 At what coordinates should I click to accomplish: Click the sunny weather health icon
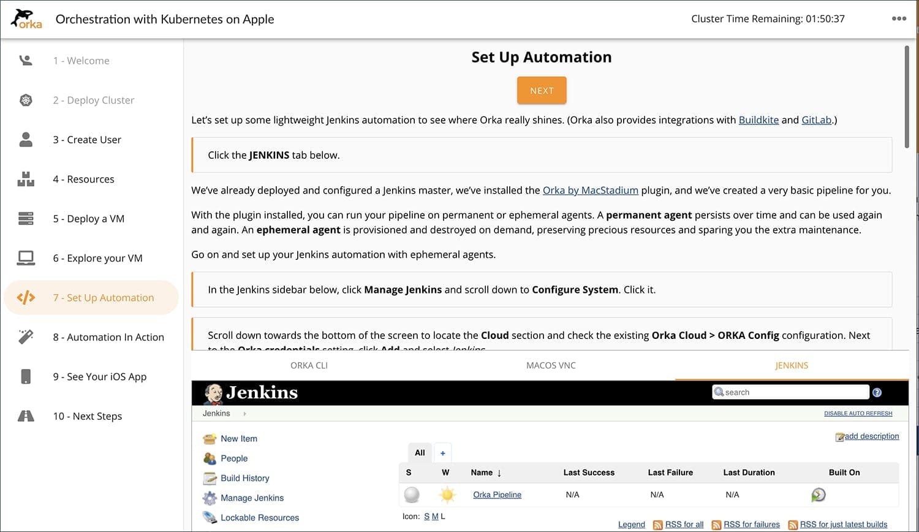[447, 495]
